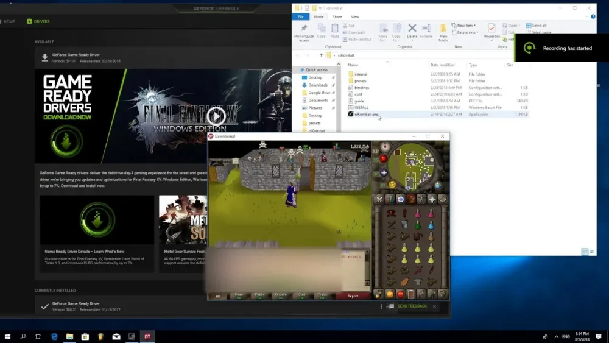Viewport: 609px width, 343px height.
Task: Open the Clan Chat tab icon
Action: tap(379, 294)
